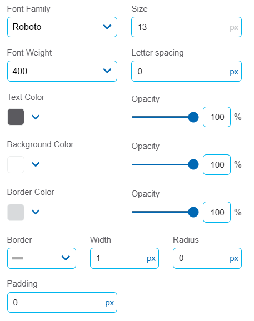Open the Border style dropdown
This screenshot has width=254, height=321.
[x=42, y=258]
